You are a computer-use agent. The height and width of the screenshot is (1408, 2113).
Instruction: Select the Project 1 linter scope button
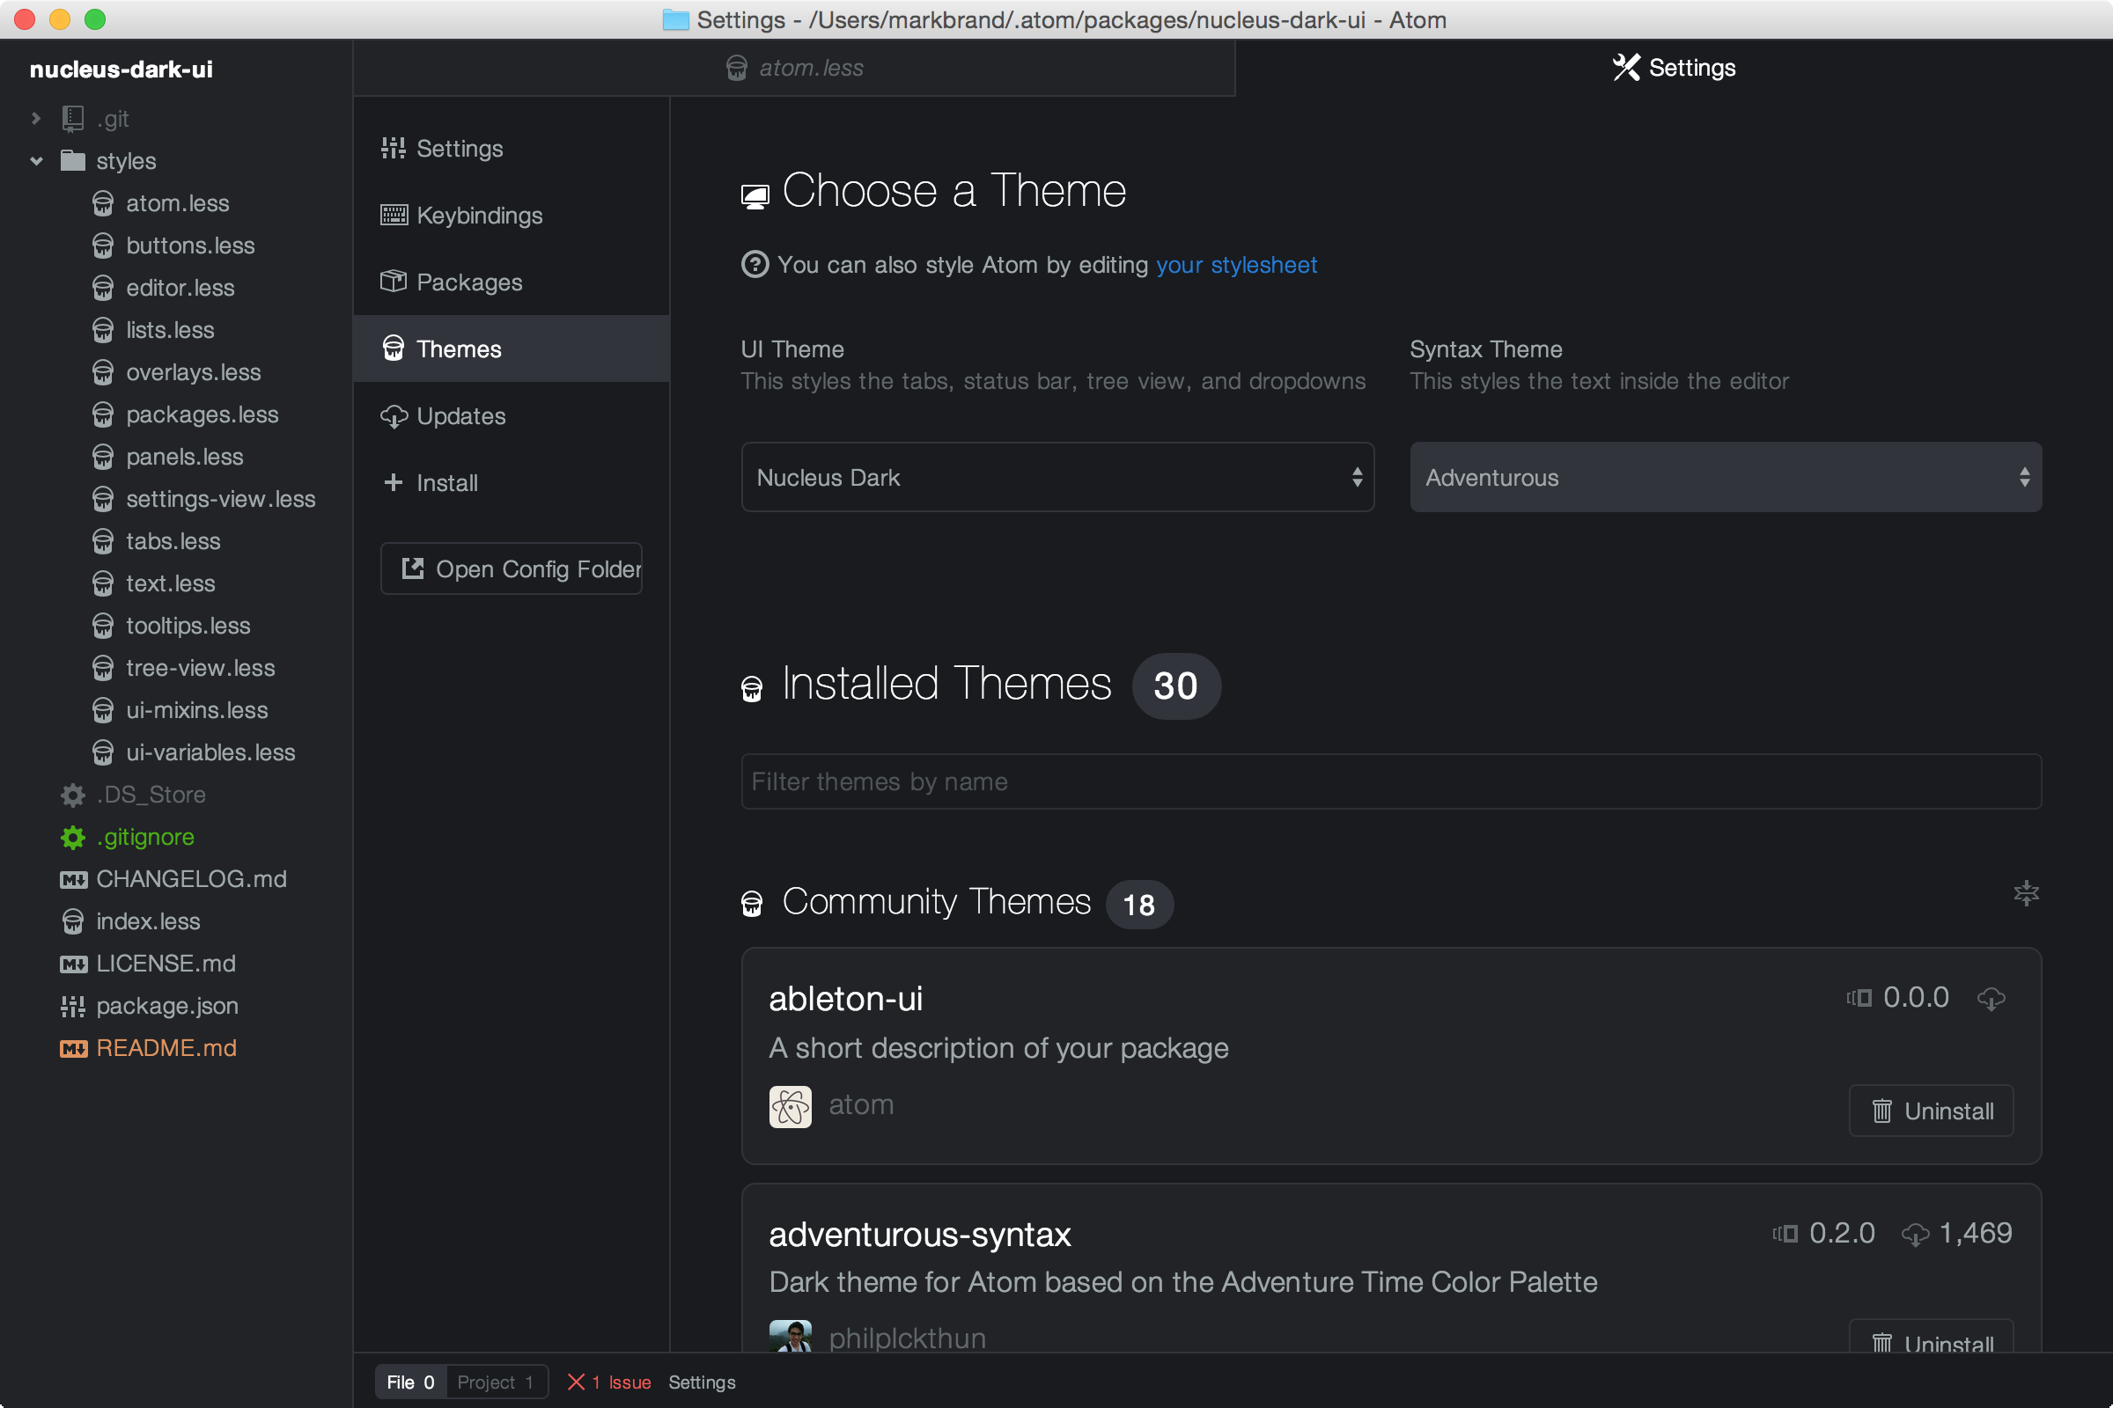[x=497, y=1382]
